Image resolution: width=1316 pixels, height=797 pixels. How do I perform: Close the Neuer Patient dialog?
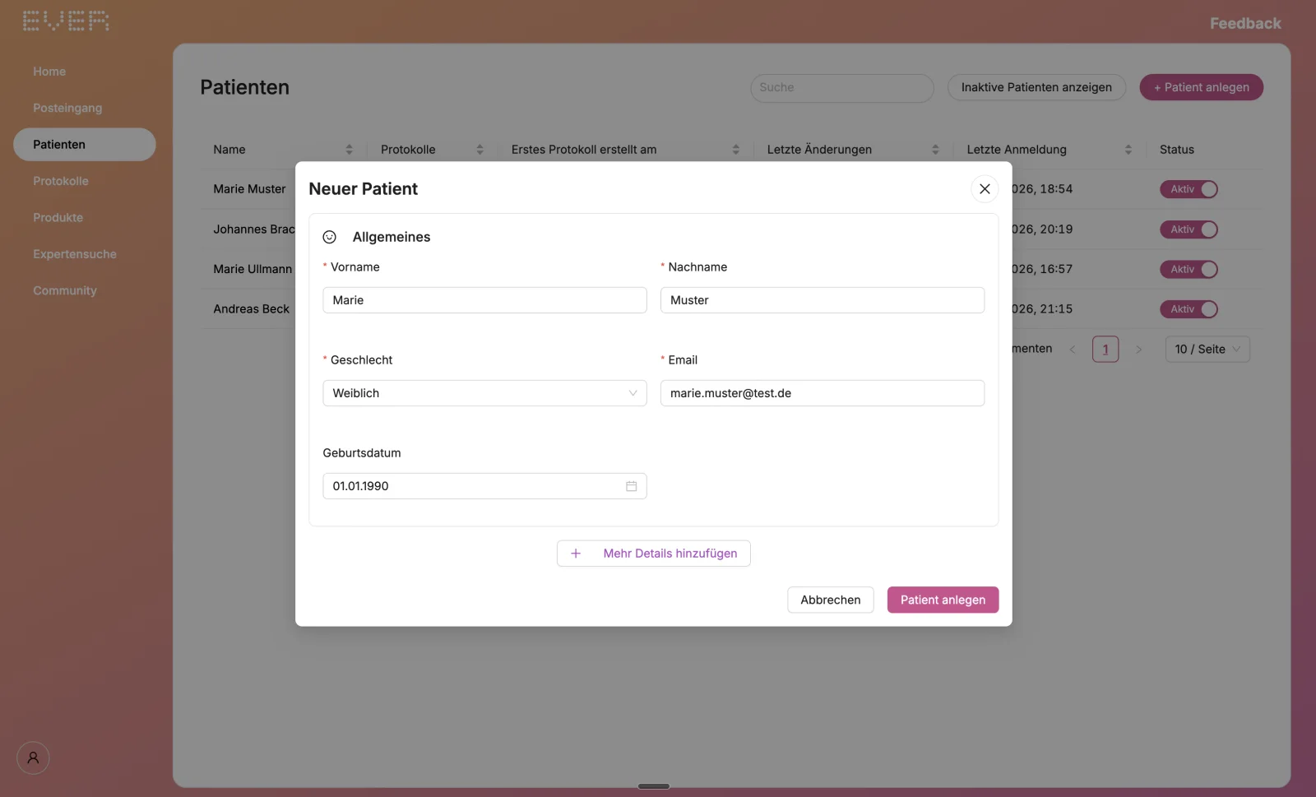(x=985, y=188)
